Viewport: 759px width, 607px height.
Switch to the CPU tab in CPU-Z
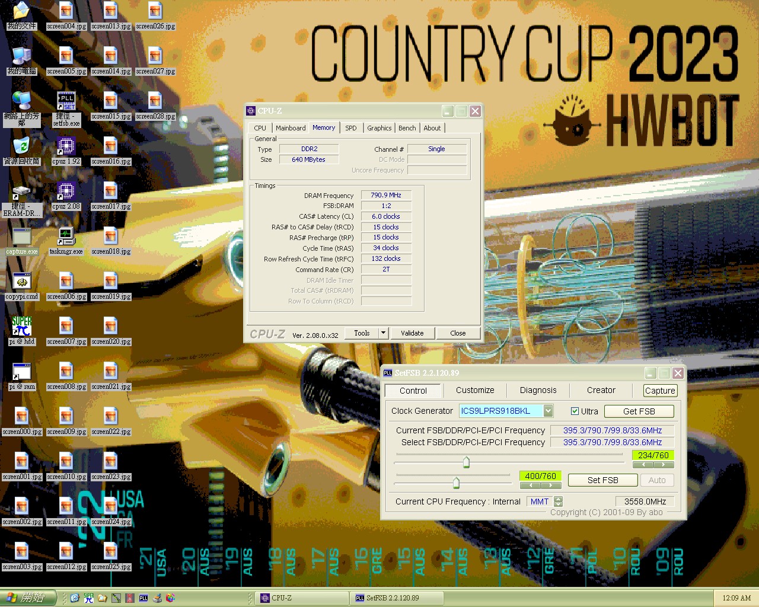click(260, 128)
